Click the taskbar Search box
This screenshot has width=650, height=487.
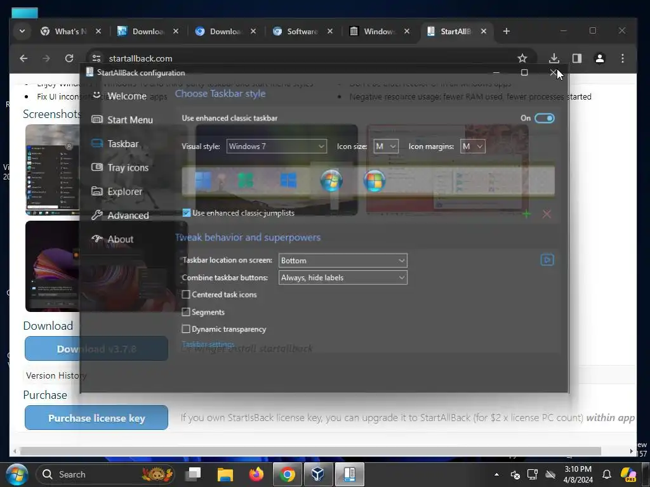tap(105, 474)
